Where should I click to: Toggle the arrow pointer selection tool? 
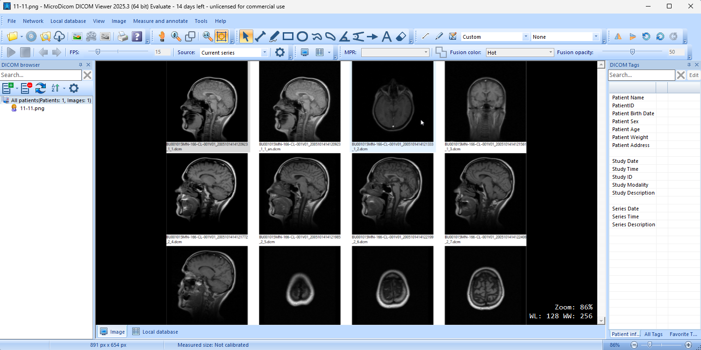pyautogui.click(x=246, y=36)
